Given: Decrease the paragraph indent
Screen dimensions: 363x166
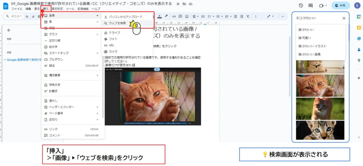Looking at the screenshot, I should click(235, 16).
